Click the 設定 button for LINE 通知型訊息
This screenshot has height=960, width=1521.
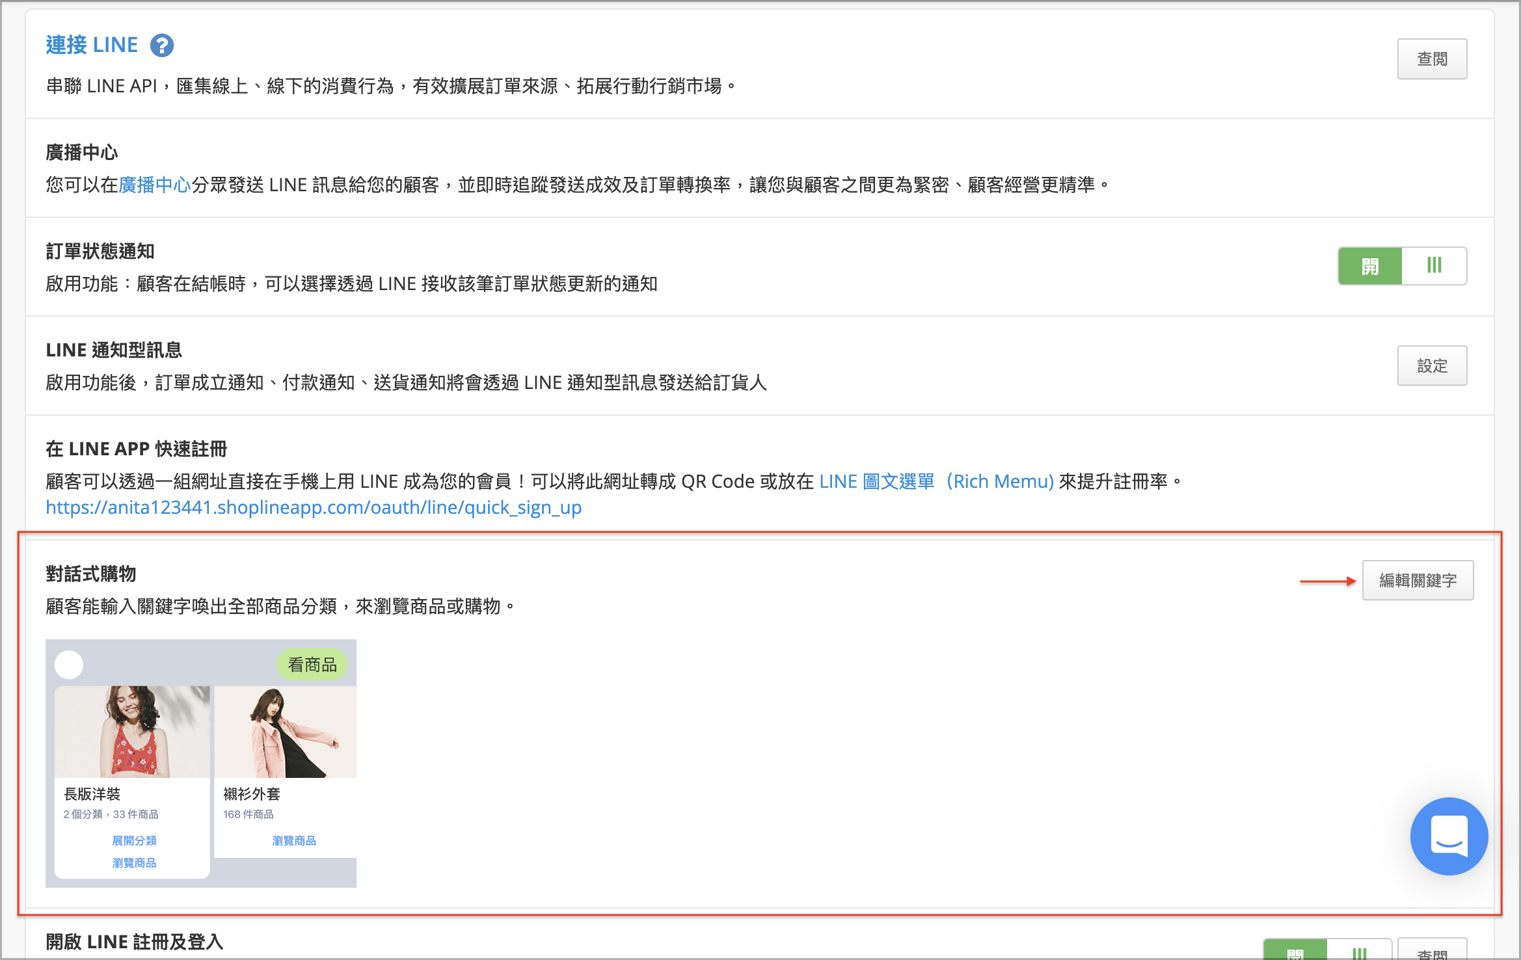1432,366
